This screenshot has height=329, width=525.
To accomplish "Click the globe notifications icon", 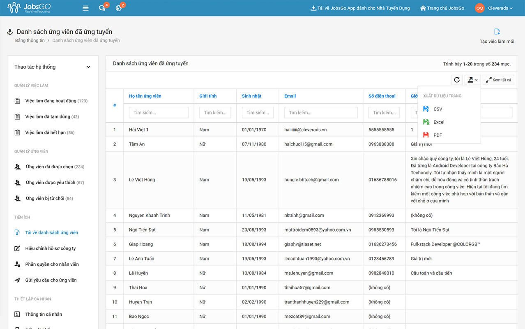I will [119, 8].
